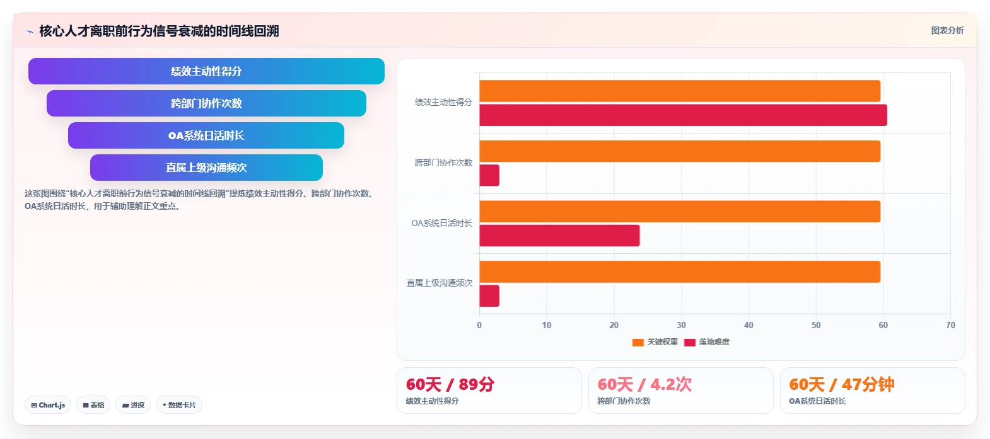Viewport: 990px width, 439px height.
Task: Select the OA系统日活时长 funnel bar
Action: point(206,135)
